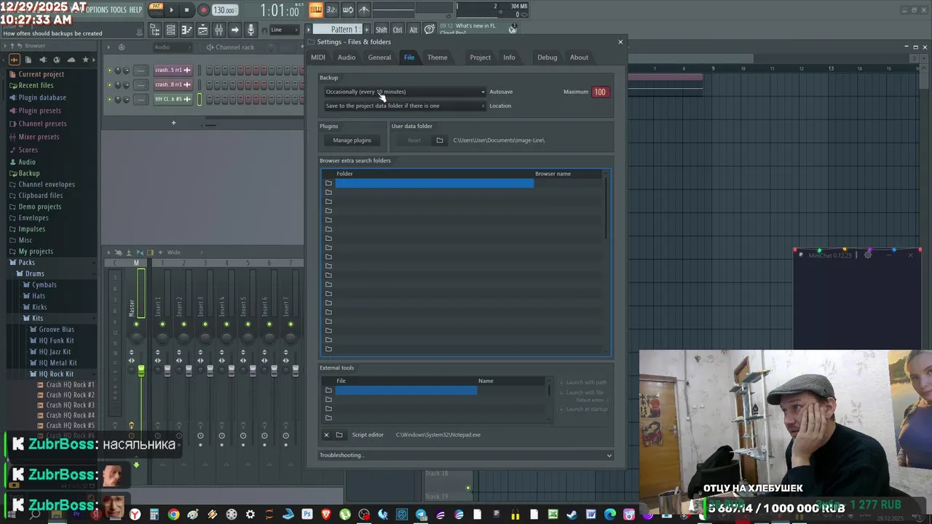The height and width of the screenshot is (524, 932).
Task: Select crash..5 rr1 channel button
Action: 173,71
